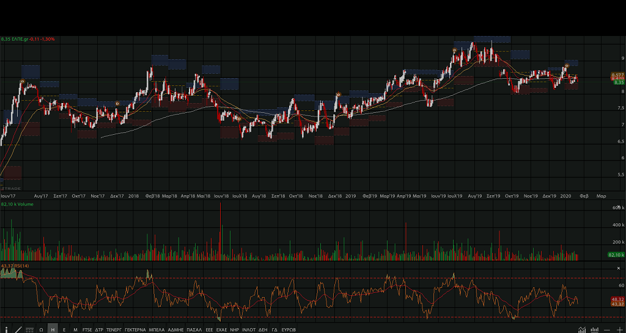Zoom in with the plus icon

click(x=619, y=329)
